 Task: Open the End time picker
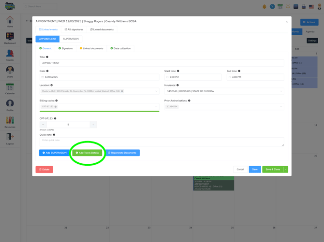point(255,77)
